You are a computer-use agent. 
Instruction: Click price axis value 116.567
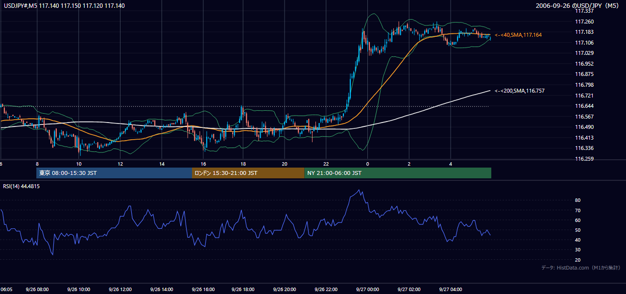tap(584, 117)
